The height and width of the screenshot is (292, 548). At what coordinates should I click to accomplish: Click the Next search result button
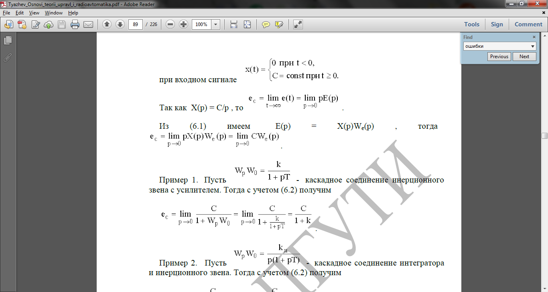point(524,57)
